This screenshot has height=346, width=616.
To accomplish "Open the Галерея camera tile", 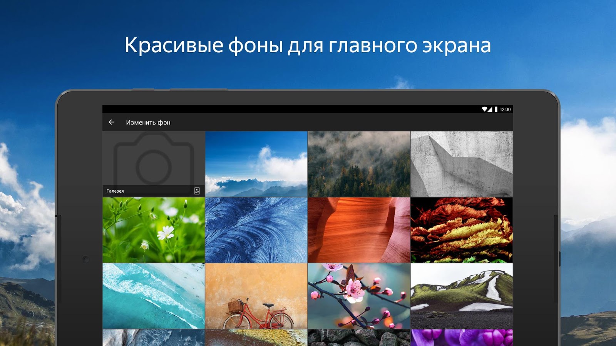I will tap(154, 164).
